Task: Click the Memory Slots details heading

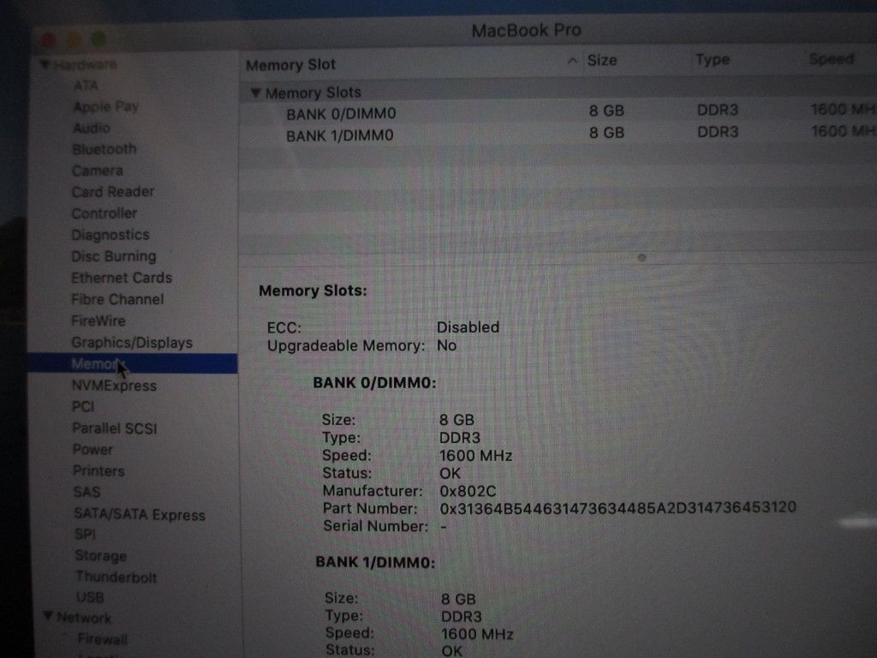Action: click(x=313, y=291)
